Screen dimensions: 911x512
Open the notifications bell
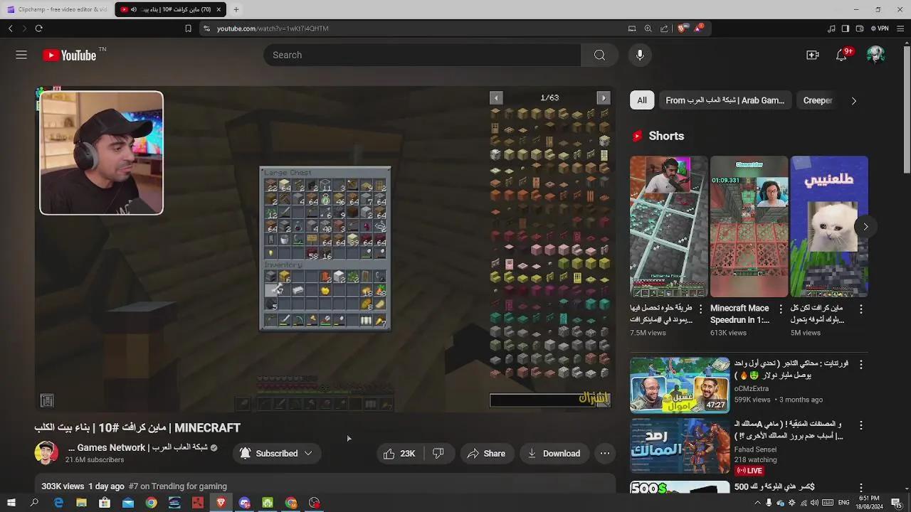coord(843,55)
